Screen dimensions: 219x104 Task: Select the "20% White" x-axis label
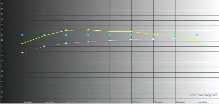[49, 102]
